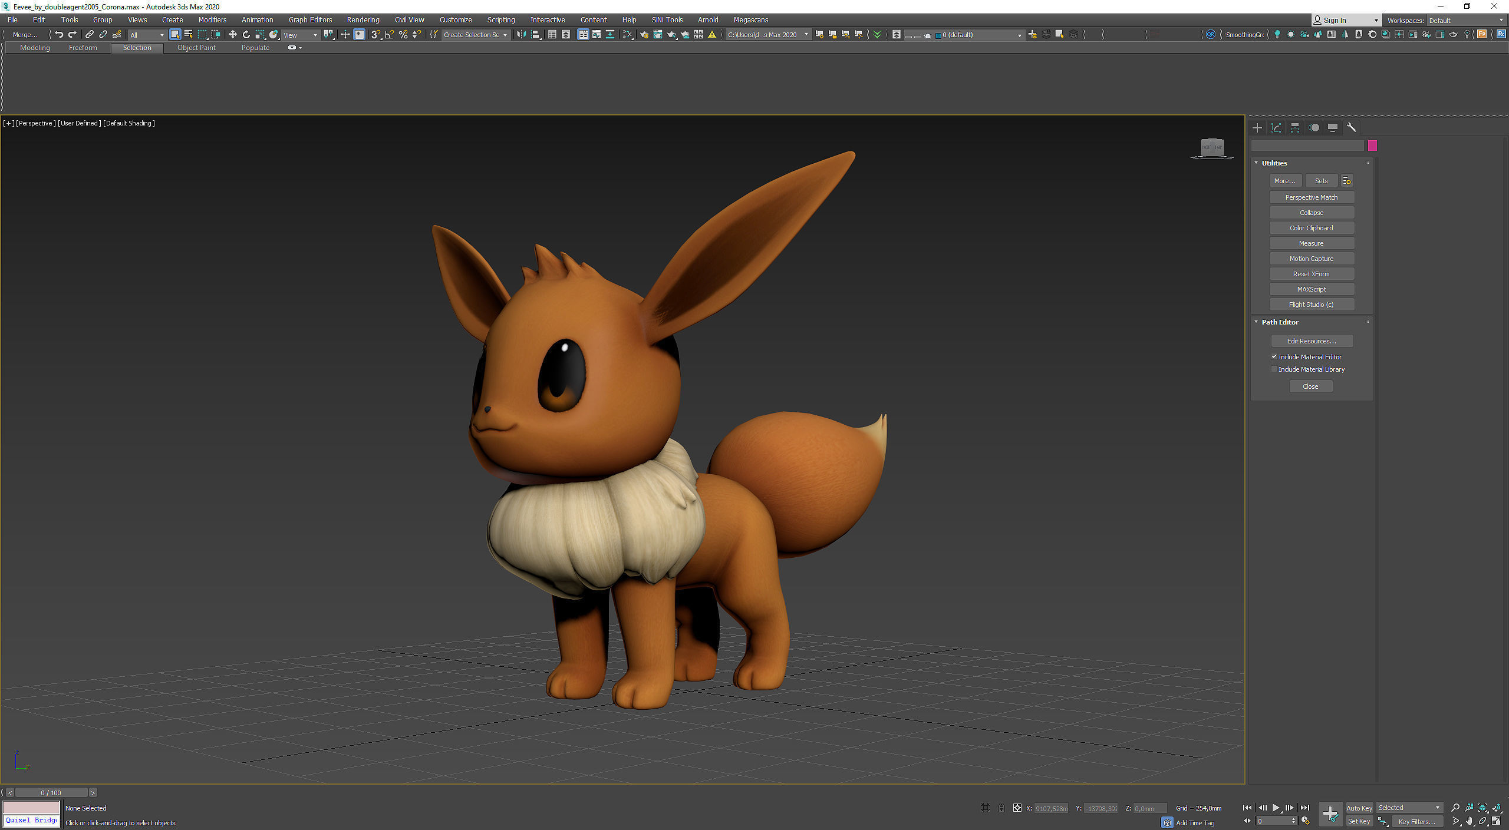Switch to the Object Paint ribbon tab
The width and height of the screenshot is (1509, 830).
pos(196,48)
